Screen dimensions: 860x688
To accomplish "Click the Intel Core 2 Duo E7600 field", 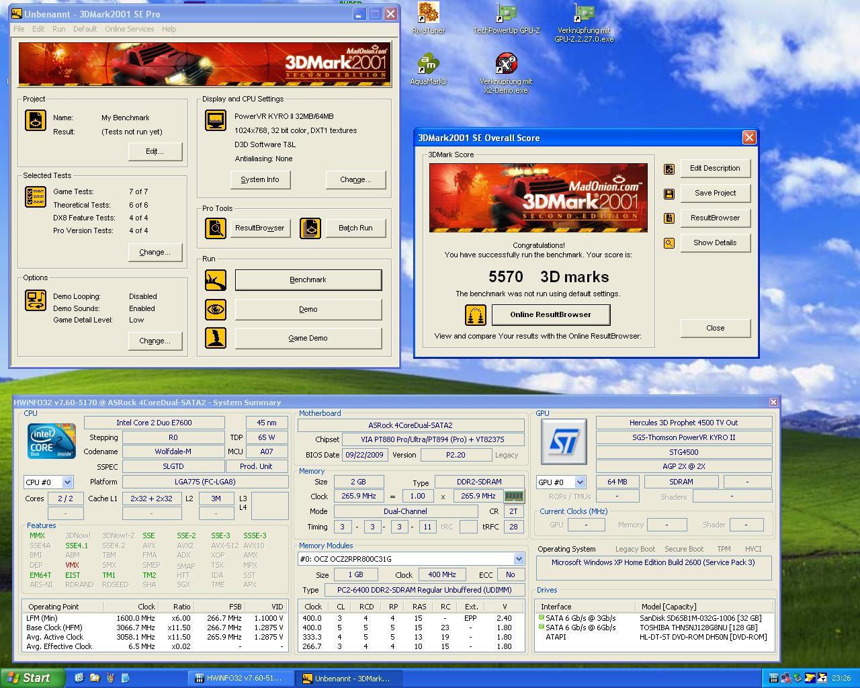I will pyautogui.click(x=155, y=423).
